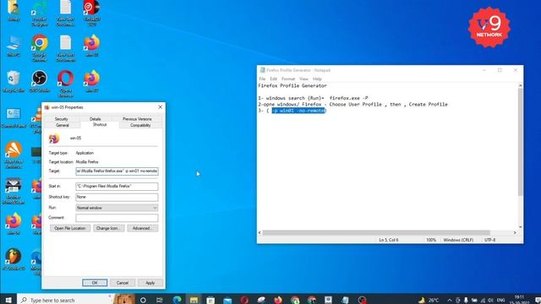
Task: Open Notepad File menu
Action: 262,79
